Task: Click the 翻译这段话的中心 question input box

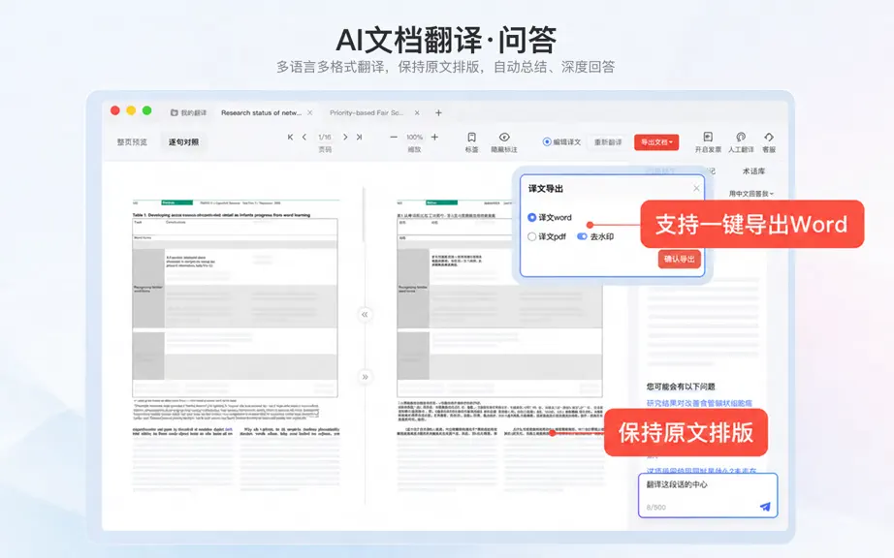Action: coord(708,495)
